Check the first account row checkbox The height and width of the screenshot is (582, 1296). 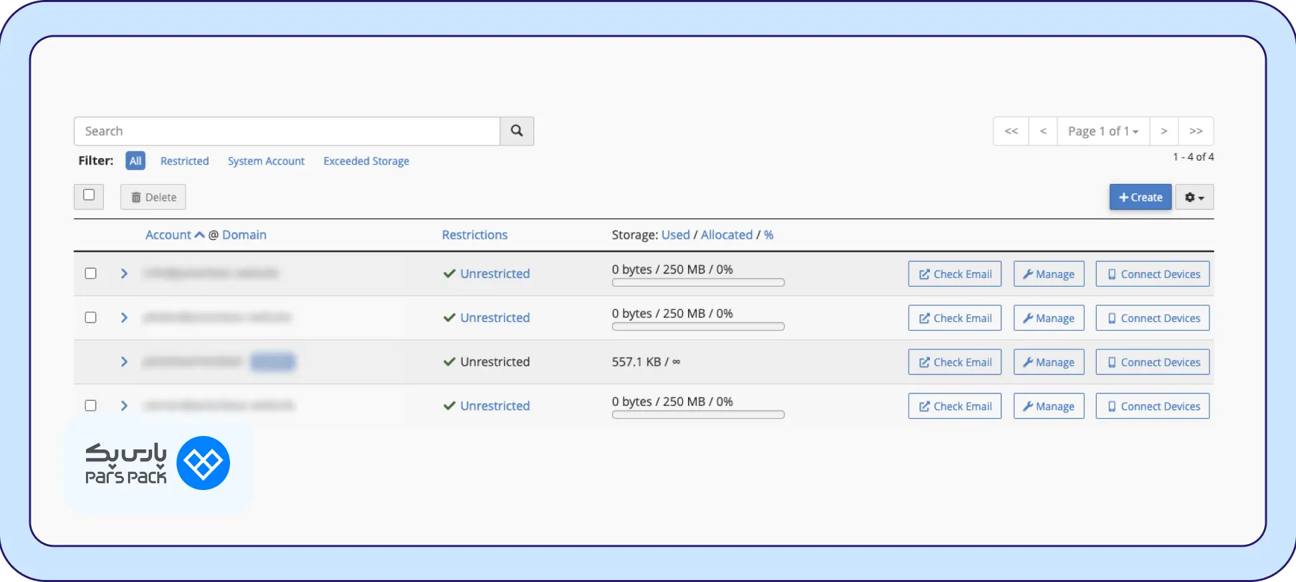(91, 273)
